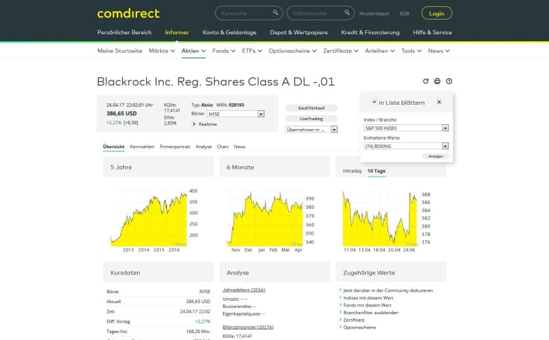This screenshot has height=340, width=549.
Task: Expand the Anleihen dropdown
Action: (380, 51)
